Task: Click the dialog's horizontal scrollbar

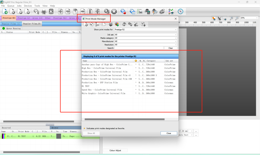Action: click(124, 119)
